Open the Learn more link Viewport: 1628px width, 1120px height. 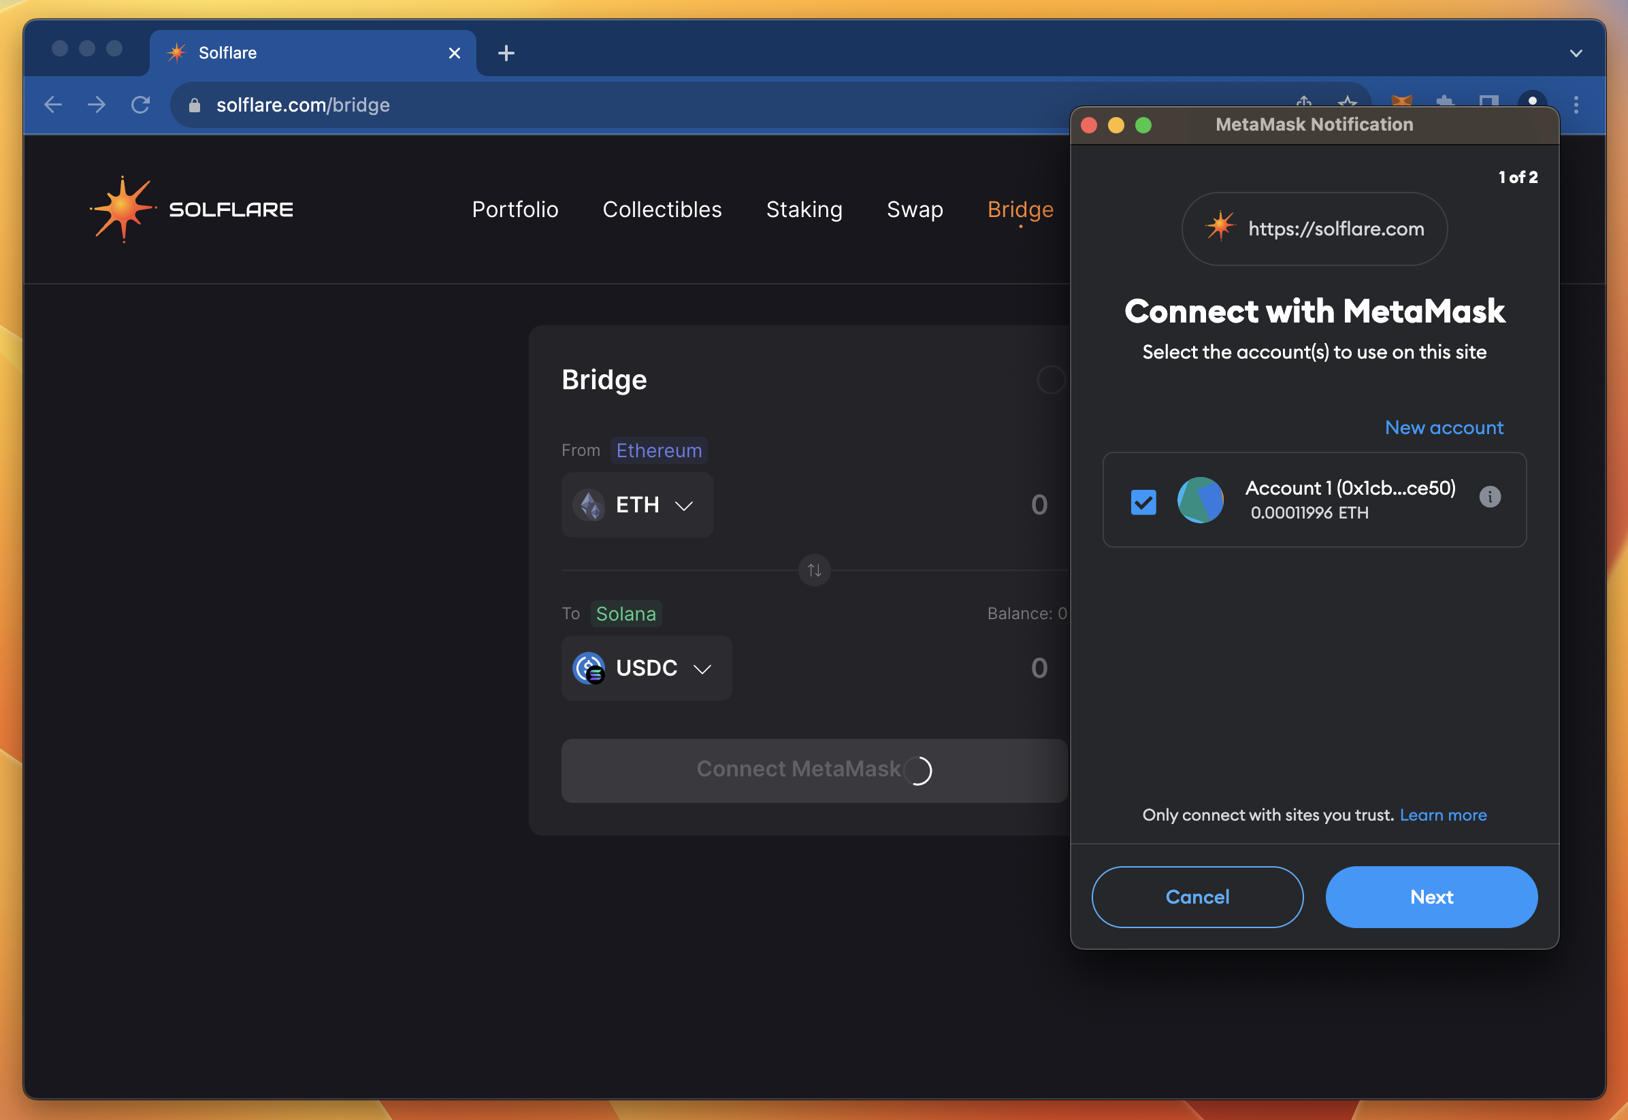point(1443,814)
